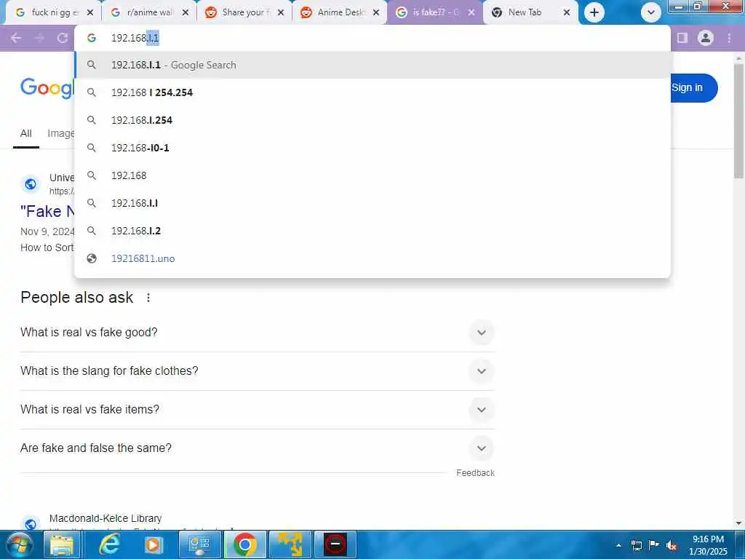
Task: Open the control panel taskbar icon
Action: pos(199,544)
